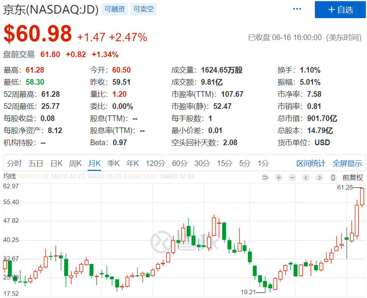Viewport: 367px width, 298px height.
Task: Open the more options ellipsis menu
Action: click(x=297, y=9)
